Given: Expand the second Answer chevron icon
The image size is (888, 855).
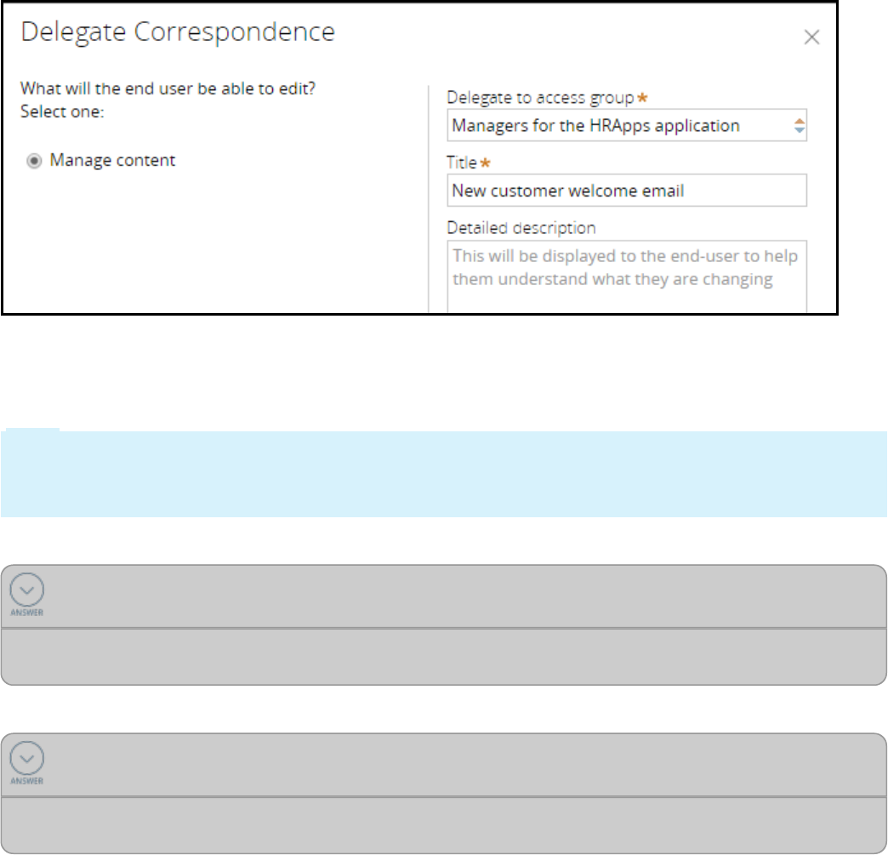Looking at the screenshot, I should (27, 758).
